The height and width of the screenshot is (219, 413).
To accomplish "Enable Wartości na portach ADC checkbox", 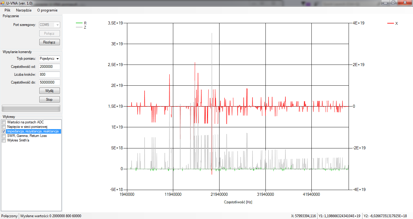I will (4, 122).
